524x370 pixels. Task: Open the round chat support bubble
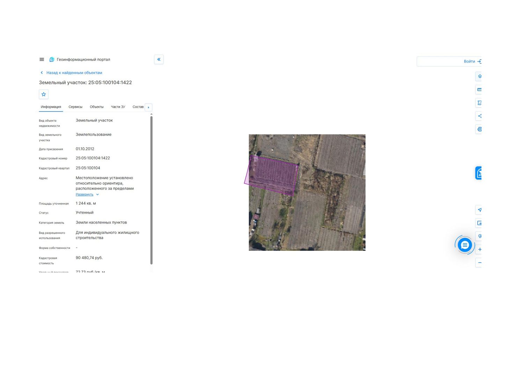click(x=465, y=245)
